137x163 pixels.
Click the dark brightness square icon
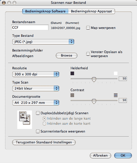(72, 73)
